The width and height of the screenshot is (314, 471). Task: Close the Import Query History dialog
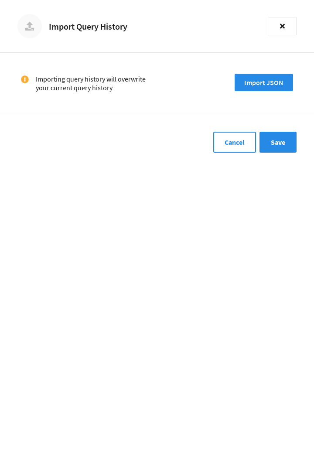tap(282, 26)
